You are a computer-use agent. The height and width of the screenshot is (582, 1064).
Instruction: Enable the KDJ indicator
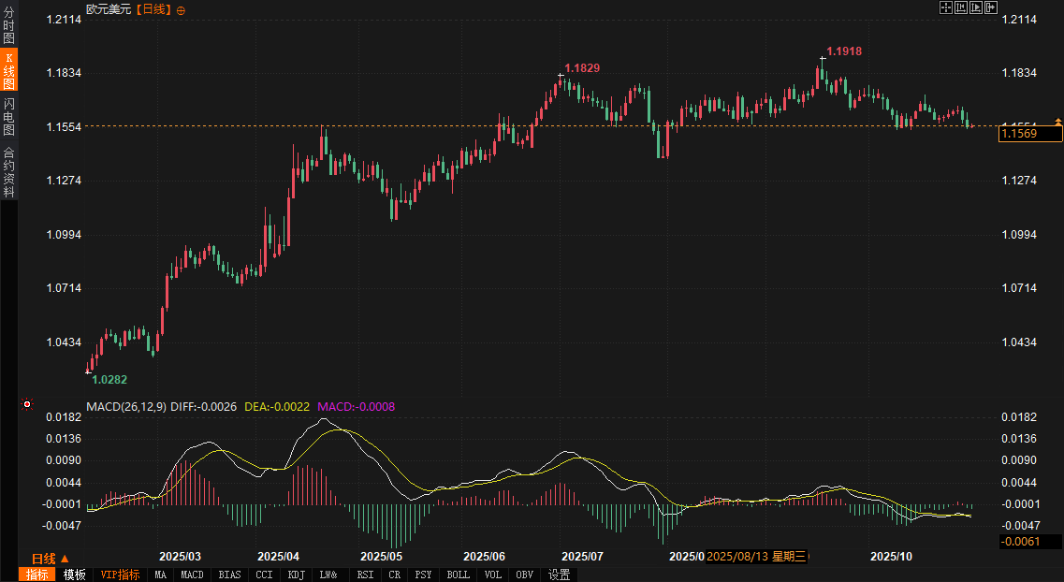pyautogui.click(x=296, y=575)
